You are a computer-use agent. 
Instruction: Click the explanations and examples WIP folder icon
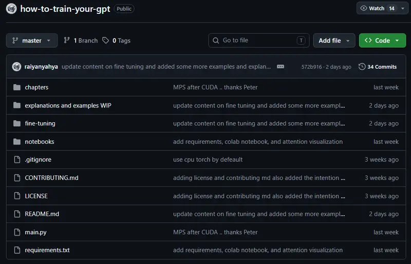click(17, 105)
